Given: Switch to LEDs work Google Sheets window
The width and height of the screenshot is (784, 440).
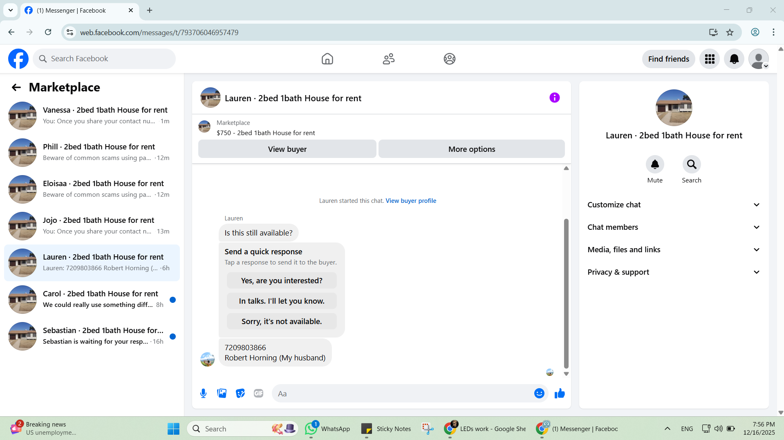Looking at the screenshot, I should pos(485,429).
